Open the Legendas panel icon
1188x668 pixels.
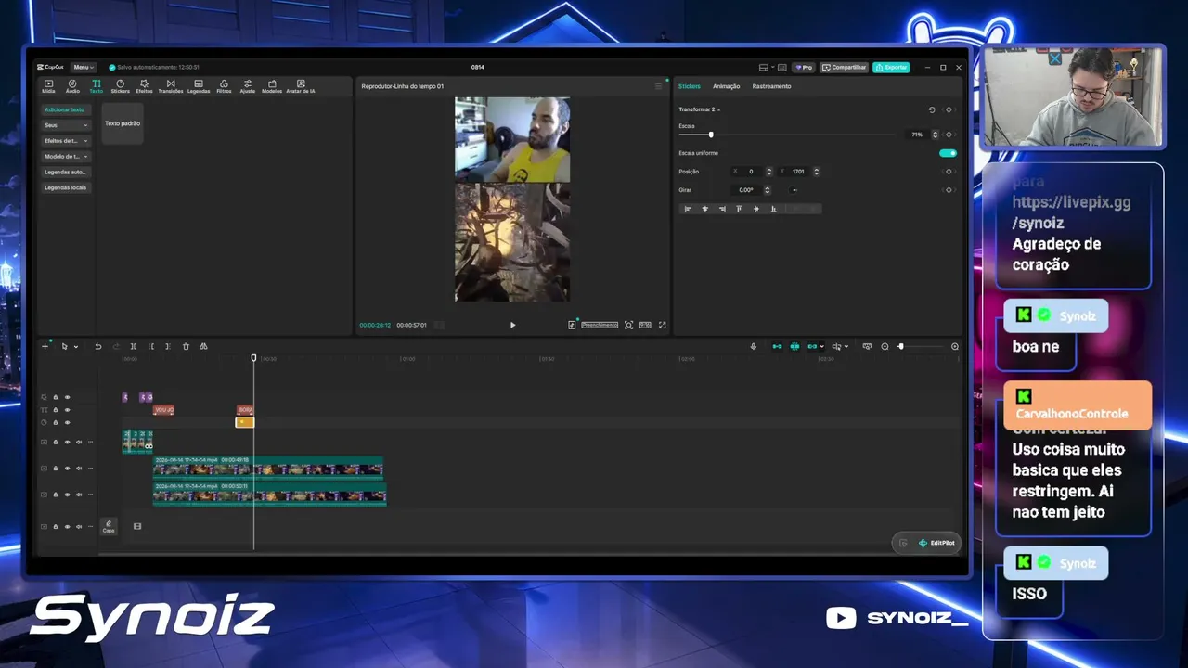[x=199, y=86]
